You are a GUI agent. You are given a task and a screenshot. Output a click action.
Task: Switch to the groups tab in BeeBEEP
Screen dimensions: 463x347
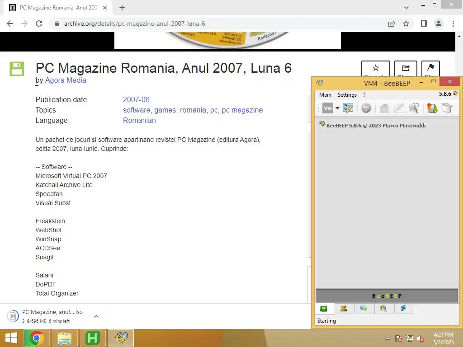[383, 309]
